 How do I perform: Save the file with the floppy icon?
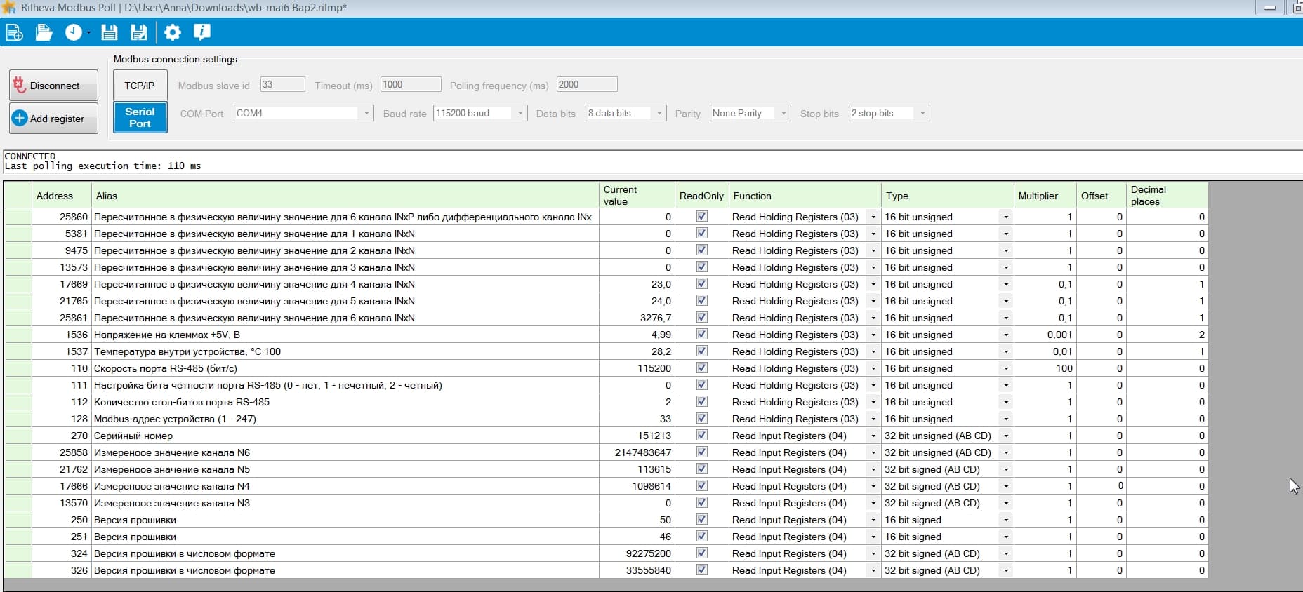(x=110, y=32)
